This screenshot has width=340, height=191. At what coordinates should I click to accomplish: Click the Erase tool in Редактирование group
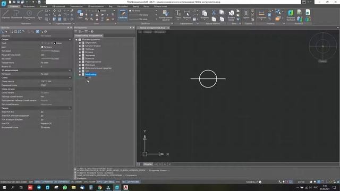[x=72, y=11]
